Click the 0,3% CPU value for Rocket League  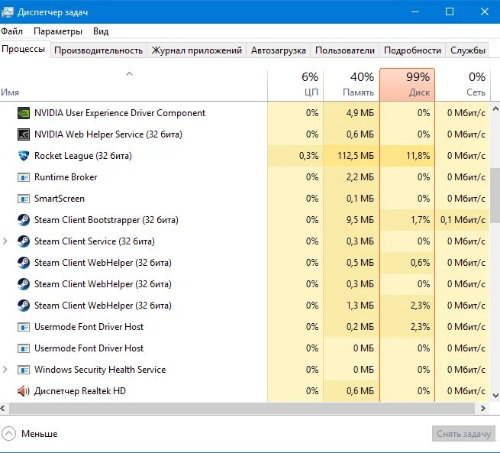[308, 156]
